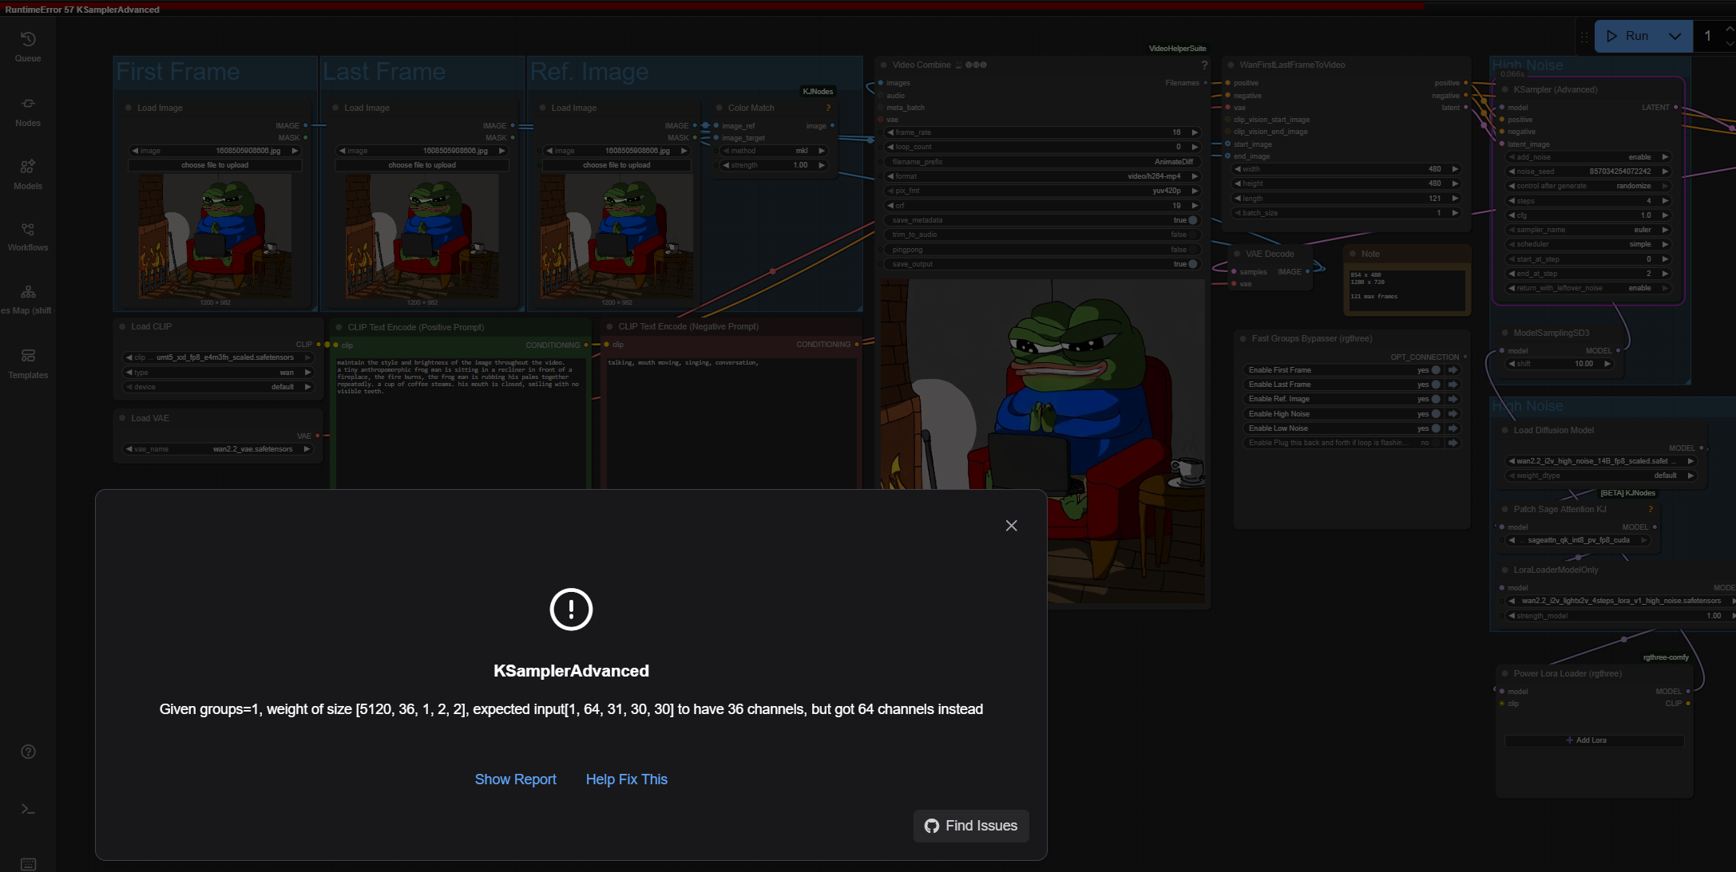Open control after generate dropdown randomize
This screenshot has width=1736, height=872.
pyautogui.click(x=1587, y=186)
